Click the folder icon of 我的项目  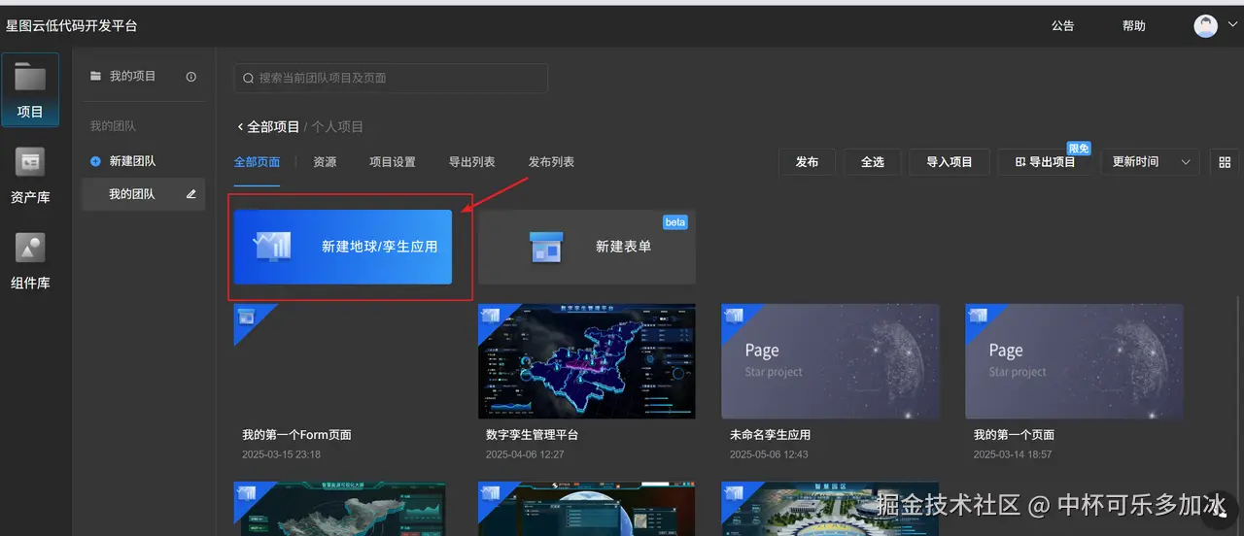point(95,76)
